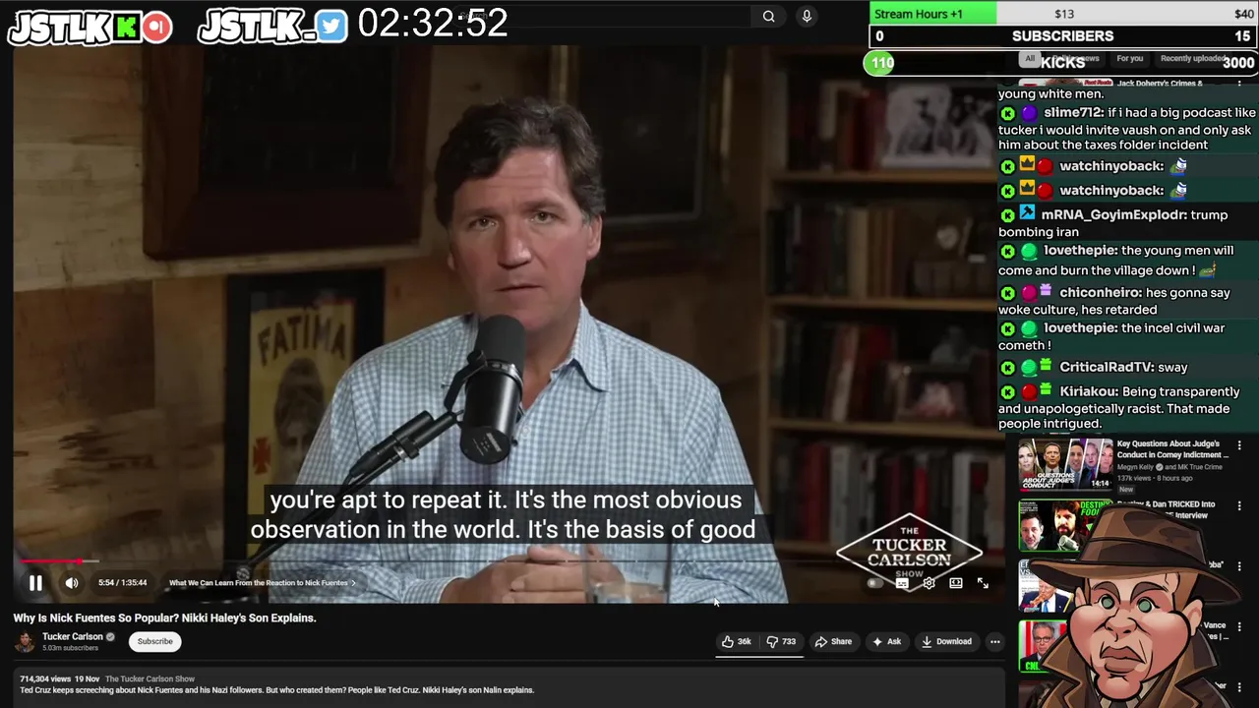
Task: Open 'The Tucker Carlson Show' description link
Action: point(150,678)
